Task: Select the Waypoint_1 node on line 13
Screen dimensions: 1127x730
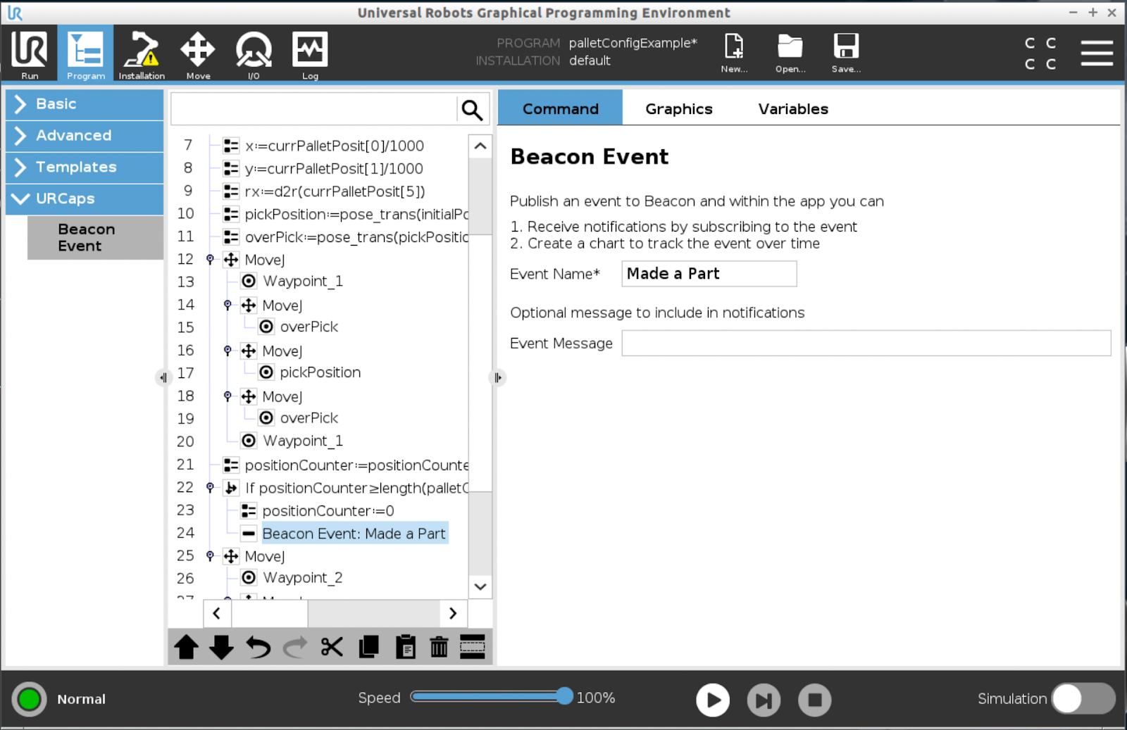Action: pyautogui.click(x=303, y=282)
